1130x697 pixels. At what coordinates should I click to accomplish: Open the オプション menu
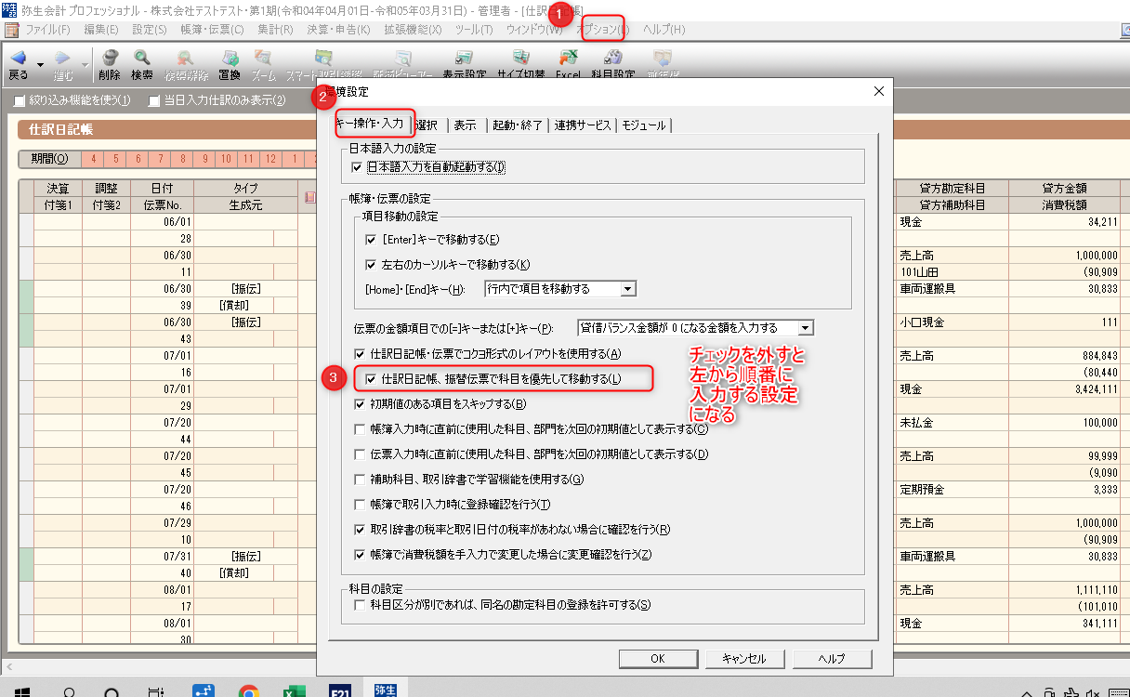602,31
